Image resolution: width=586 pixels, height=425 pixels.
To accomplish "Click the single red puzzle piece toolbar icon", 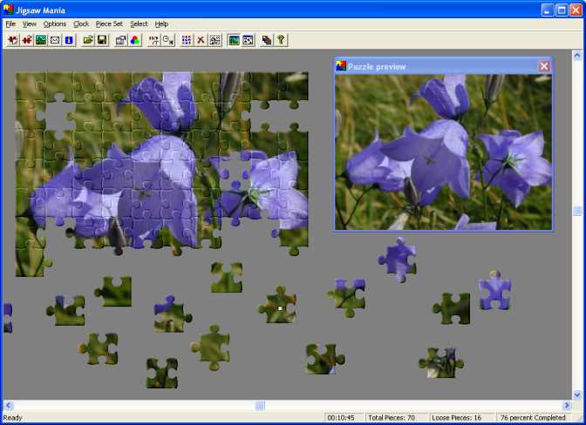I will pos(27,40).
